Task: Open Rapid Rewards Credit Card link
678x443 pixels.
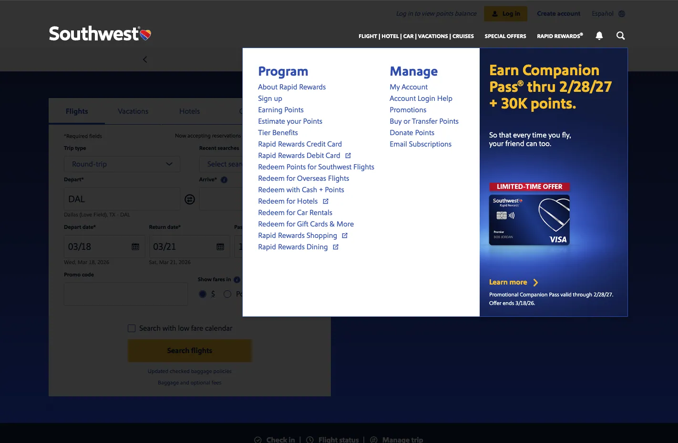Action: coord(300,144)
